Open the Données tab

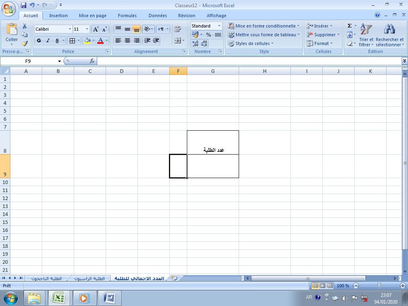(158, 16)
